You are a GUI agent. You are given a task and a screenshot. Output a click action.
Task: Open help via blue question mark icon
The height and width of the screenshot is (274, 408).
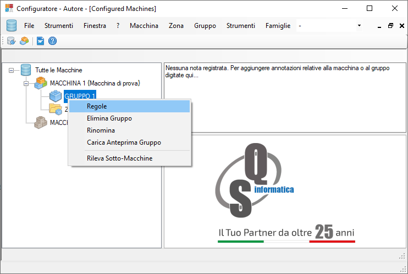(53, 41)
